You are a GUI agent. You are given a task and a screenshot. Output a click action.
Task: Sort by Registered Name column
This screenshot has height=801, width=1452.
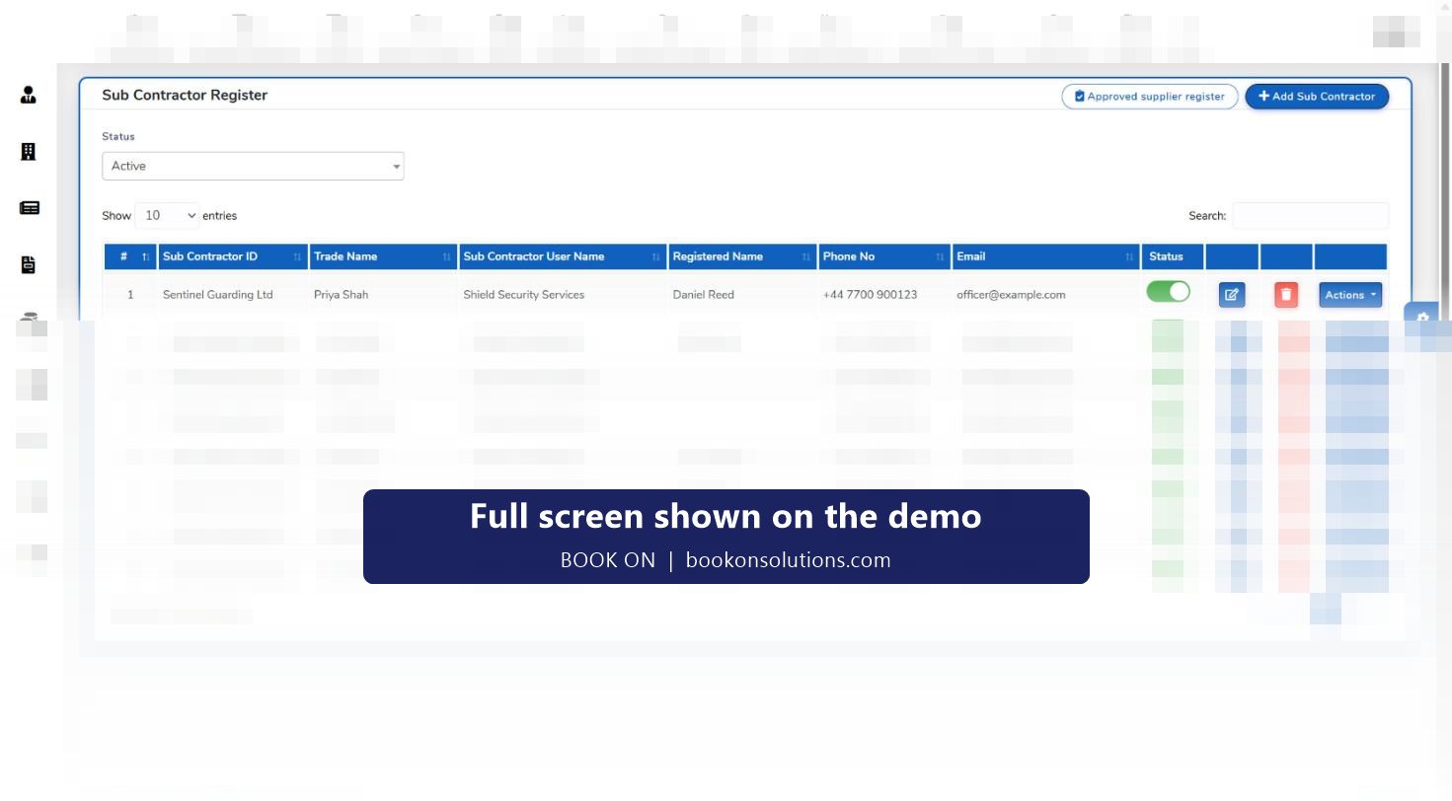click(742, 256)
